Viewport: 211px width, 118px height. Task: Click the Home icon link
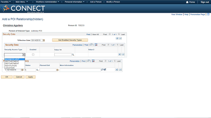tap(190, 2)
